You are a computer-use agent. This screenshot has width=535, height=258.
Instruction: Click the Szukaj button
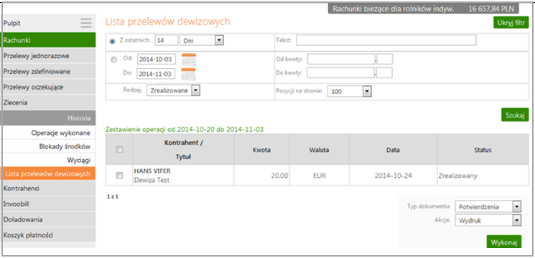(515, 115)
